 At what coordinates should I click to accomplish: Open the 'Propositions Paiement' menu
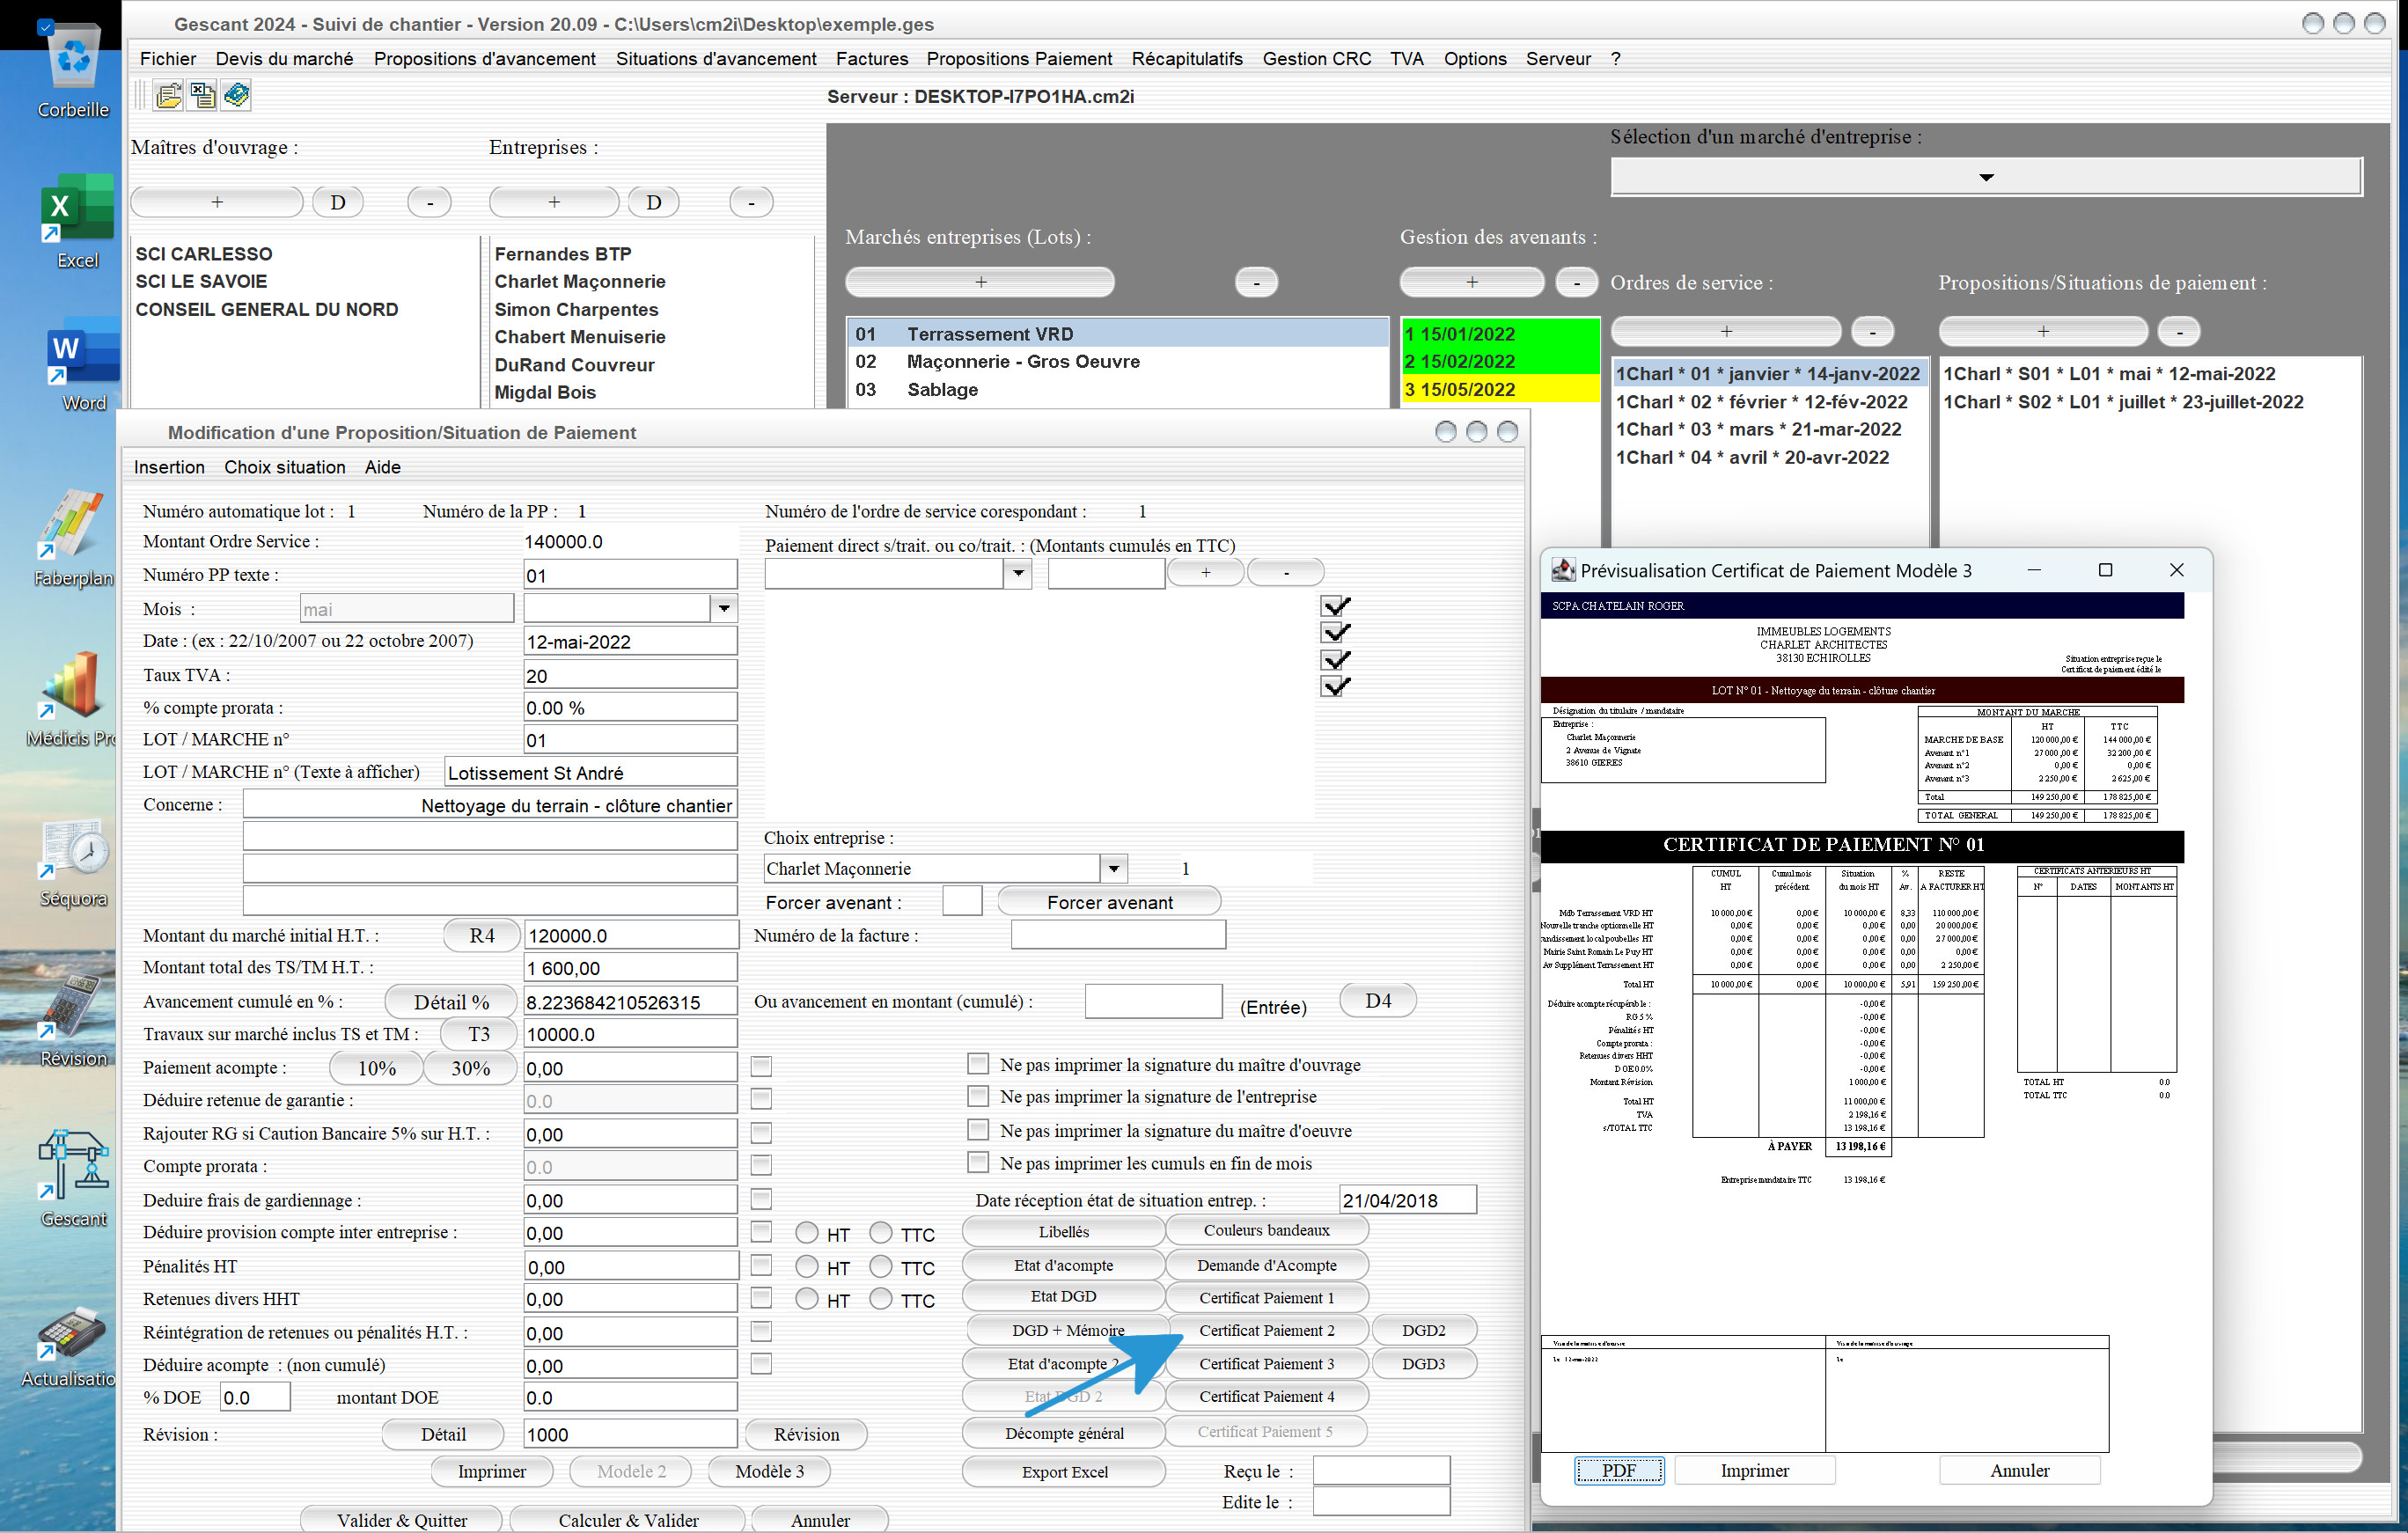click(x=1019, y=59)
